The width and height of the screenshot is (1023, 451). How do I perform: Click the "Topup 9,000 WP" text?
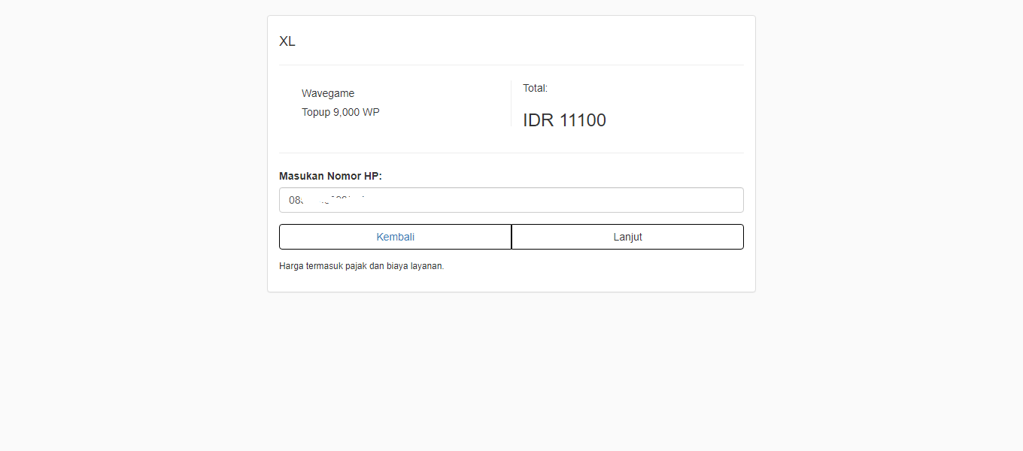tap(340, 112)
